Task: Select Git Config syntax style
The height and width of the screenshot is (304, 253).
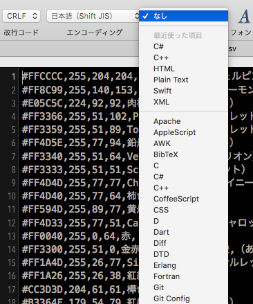Action: (183, 298)
